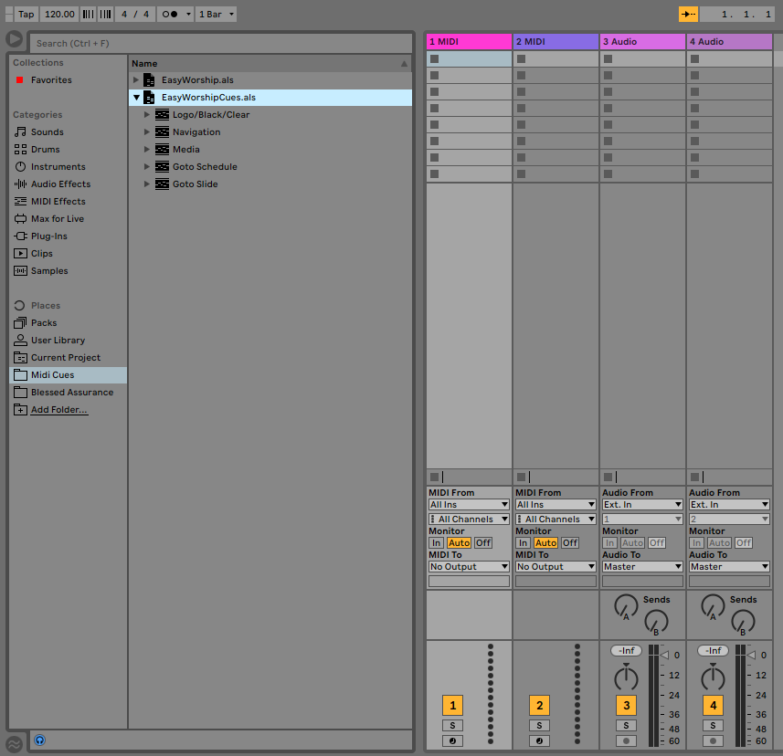Click the 1 MIDI track stop clips button

(435, 477)
